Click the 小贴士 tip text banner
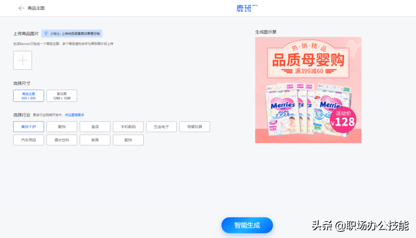Image resolution: width=416 pixels, height=238 pixels. click(x=71, y=34)
